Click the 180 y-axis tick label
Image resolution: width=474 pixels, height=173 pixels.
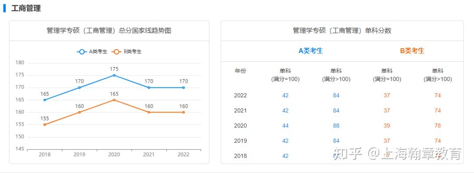point(20,63)
